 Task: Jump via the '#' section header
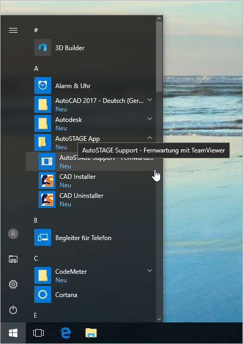[36, 30]
